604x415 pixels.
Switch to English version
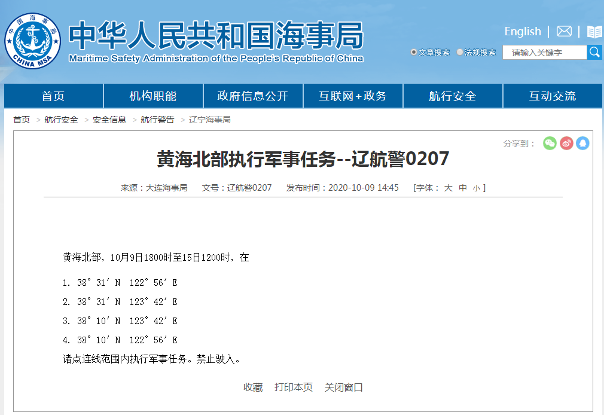(x=523, y=31)
